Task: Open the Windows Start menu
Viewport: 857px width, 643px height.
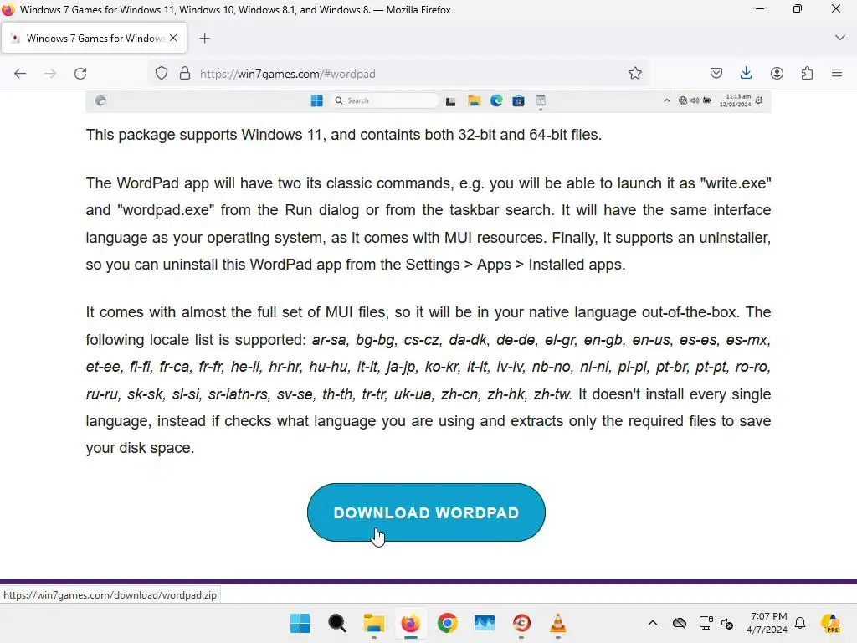Action: tap(300, 623)
